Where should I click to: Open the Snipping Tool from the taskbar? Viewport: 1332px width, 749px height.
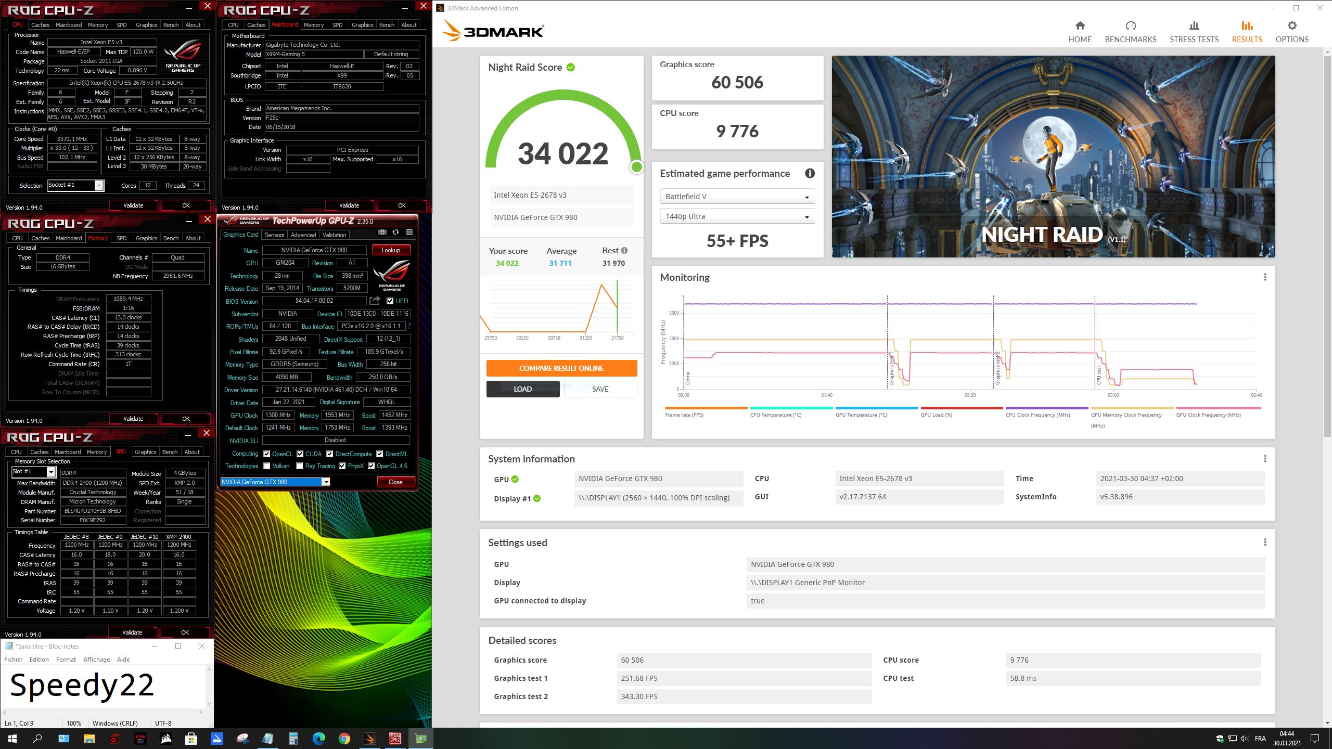pos(242,738)
